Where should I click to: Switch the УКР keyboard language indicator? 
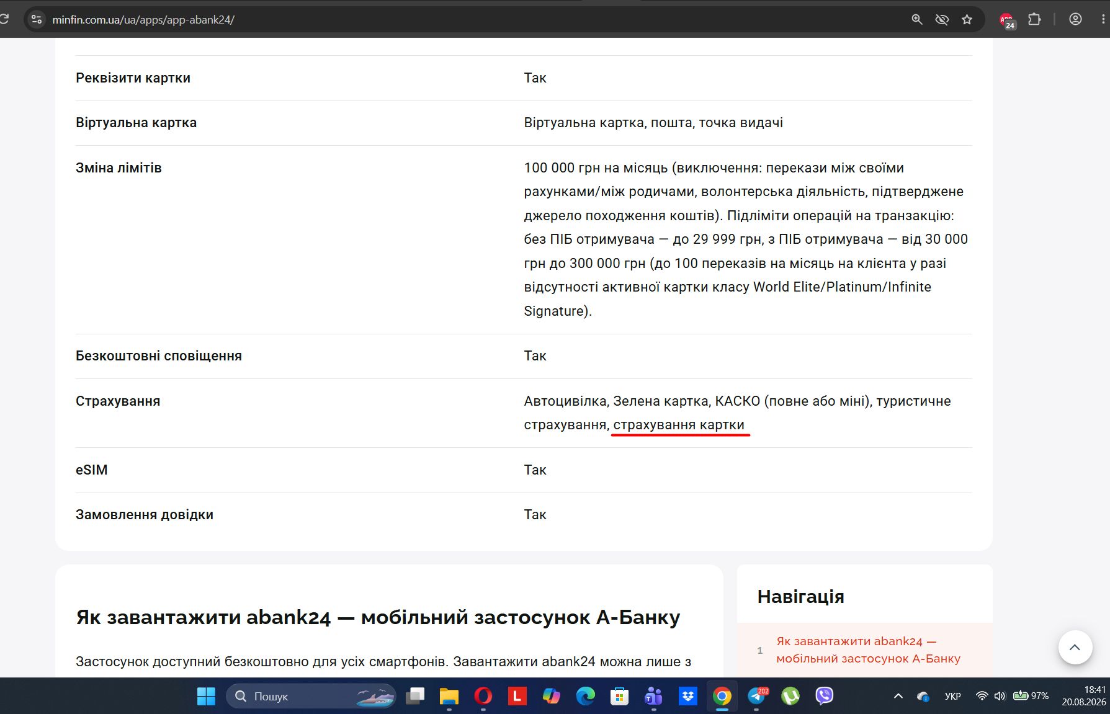(x=952, y=696)
